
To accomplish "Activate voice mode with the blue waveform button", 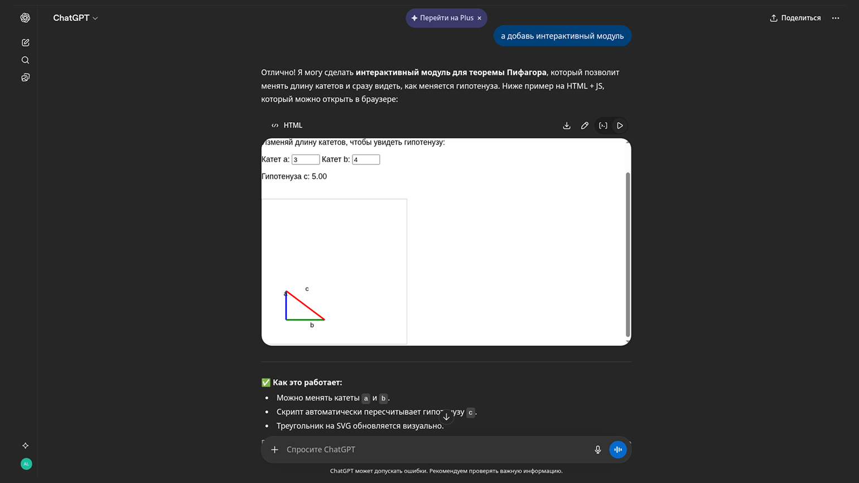I will 617,450.
